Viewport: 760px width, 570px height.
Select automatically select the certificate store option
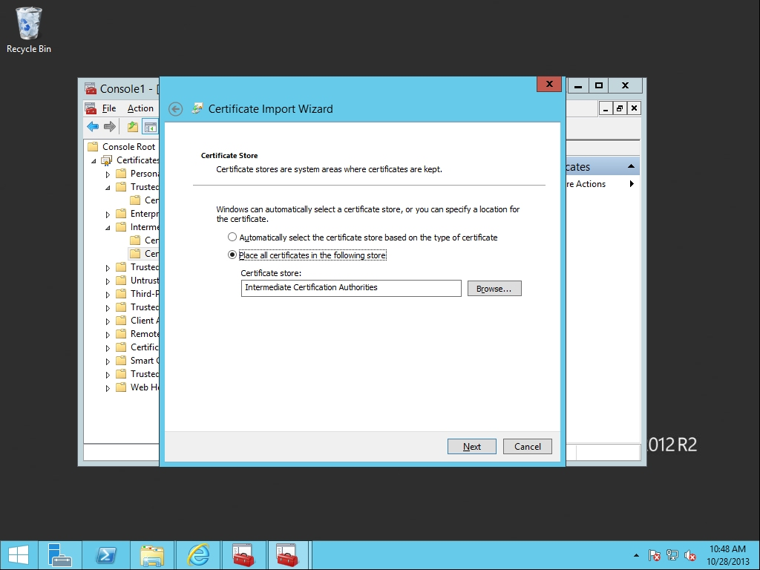(232, 237)
